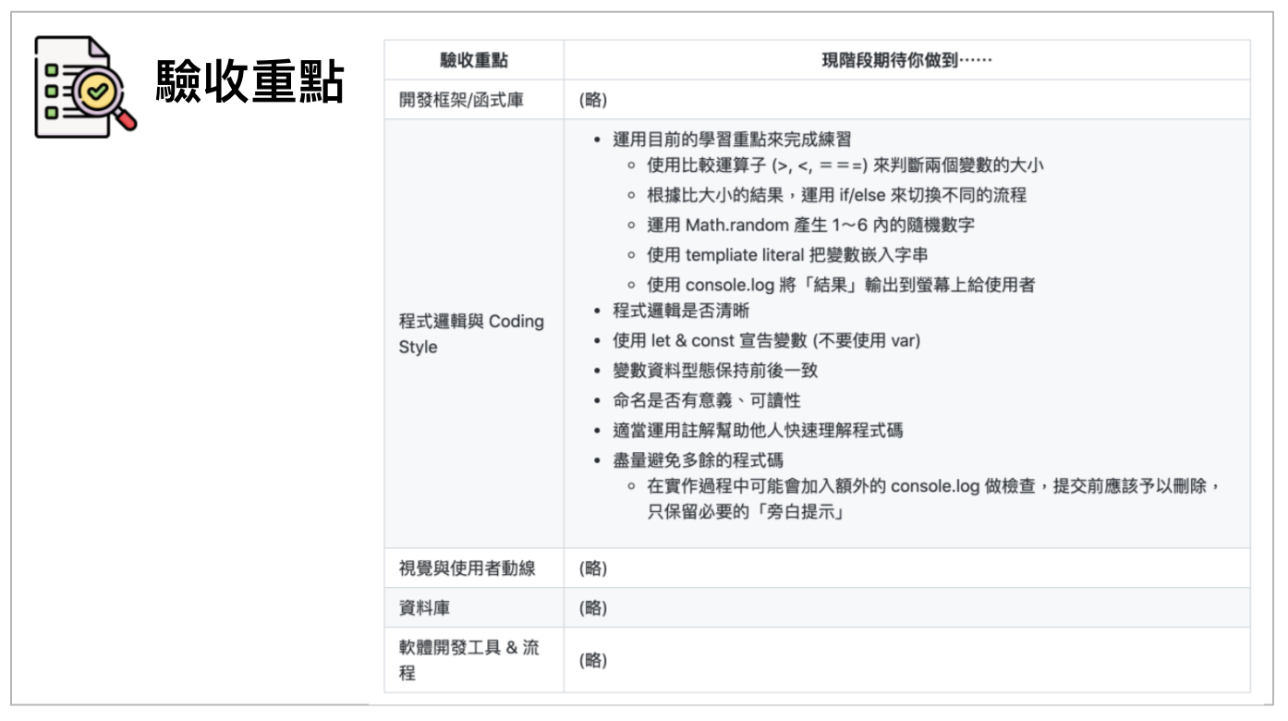Click the let & const 宣告變數 bullet
Screen dimensions: 1288x721
tap(766, 341)
